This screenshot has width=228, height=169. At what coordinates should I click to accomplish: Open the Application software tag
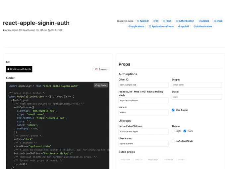[161, 26]
